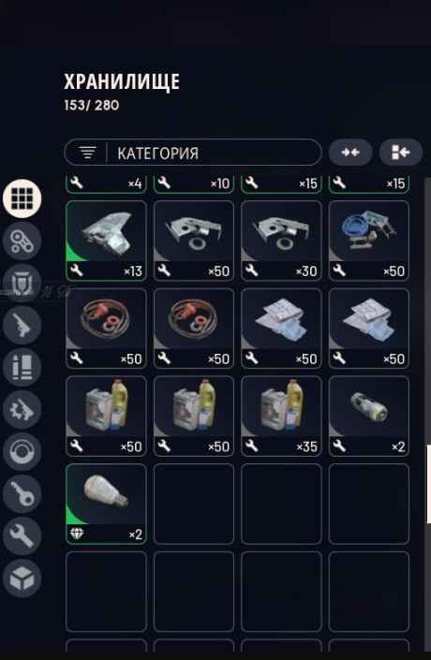Show the weapon parts gear category

22,409
